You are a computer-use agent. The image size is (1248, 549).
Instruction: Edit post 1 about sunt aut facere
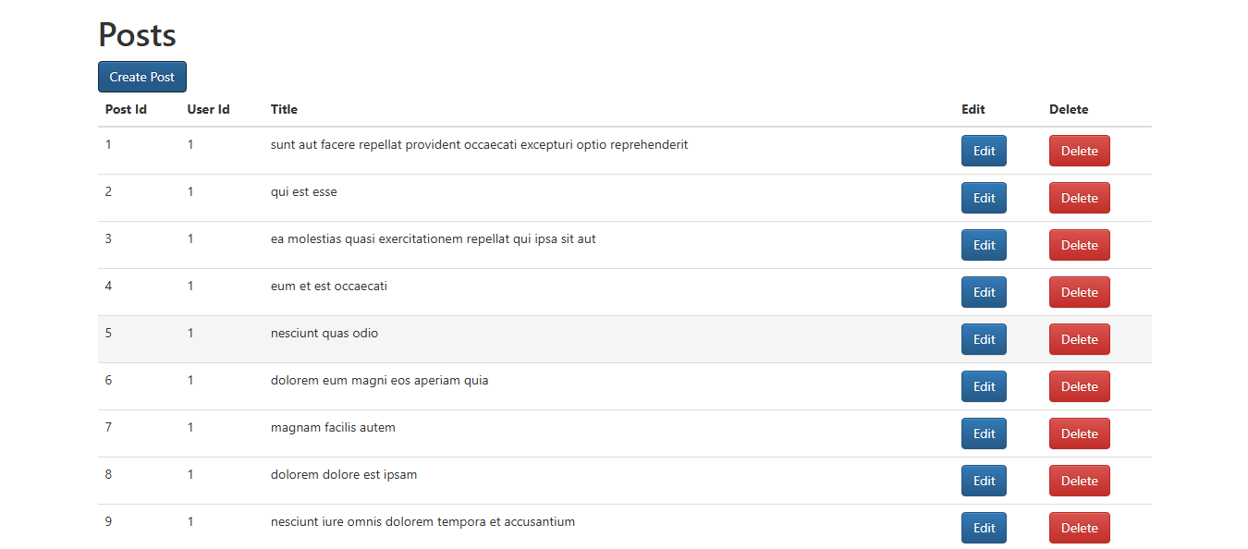[x=984, y=151]
